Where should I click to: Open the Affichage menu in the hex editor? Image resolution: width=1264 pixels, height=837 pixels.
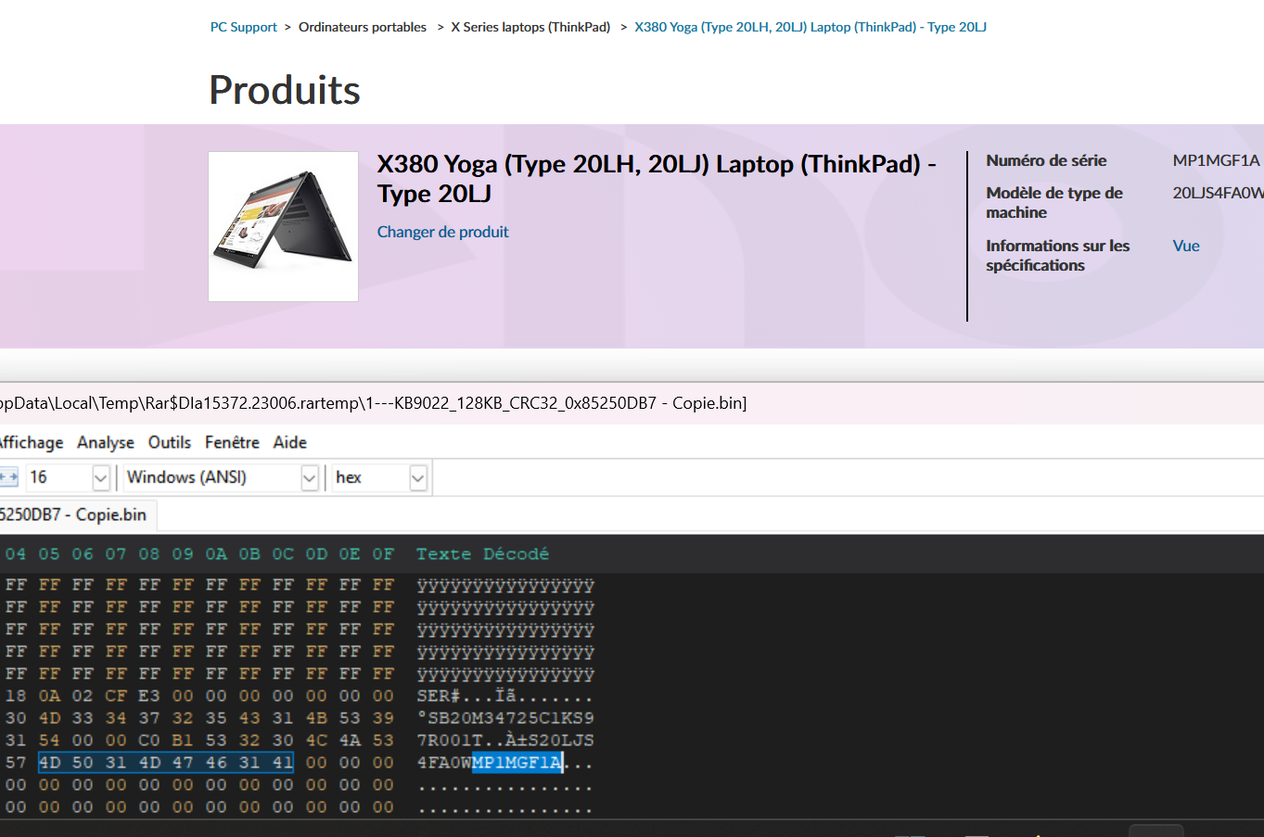point(32,442)
